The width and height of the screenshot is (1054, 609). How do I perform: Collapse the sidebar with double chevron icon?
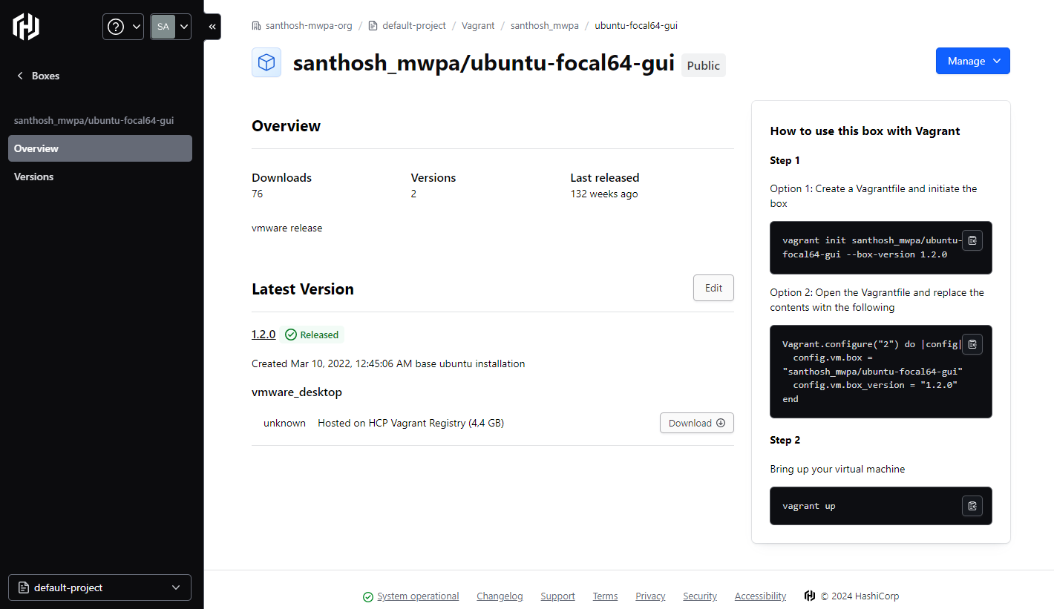click(212, 27)
